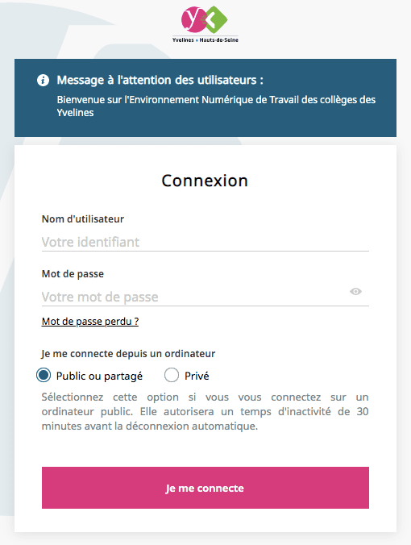Image resolution: width=411 pixels, height=545 pixels.
Task: Focus the Votre identifiant username field
Action: pyautogui.click(x=205, y=242)
